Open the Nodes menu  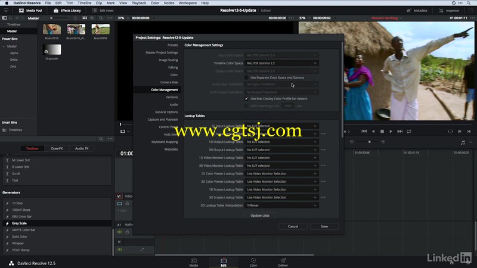click(169, 3)
